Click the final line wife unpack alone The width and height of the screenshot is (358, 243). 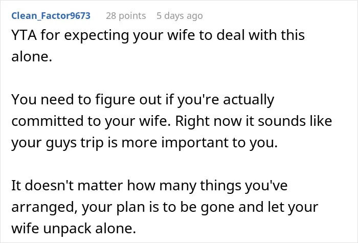pyautogui.click(x=74, y=228)
